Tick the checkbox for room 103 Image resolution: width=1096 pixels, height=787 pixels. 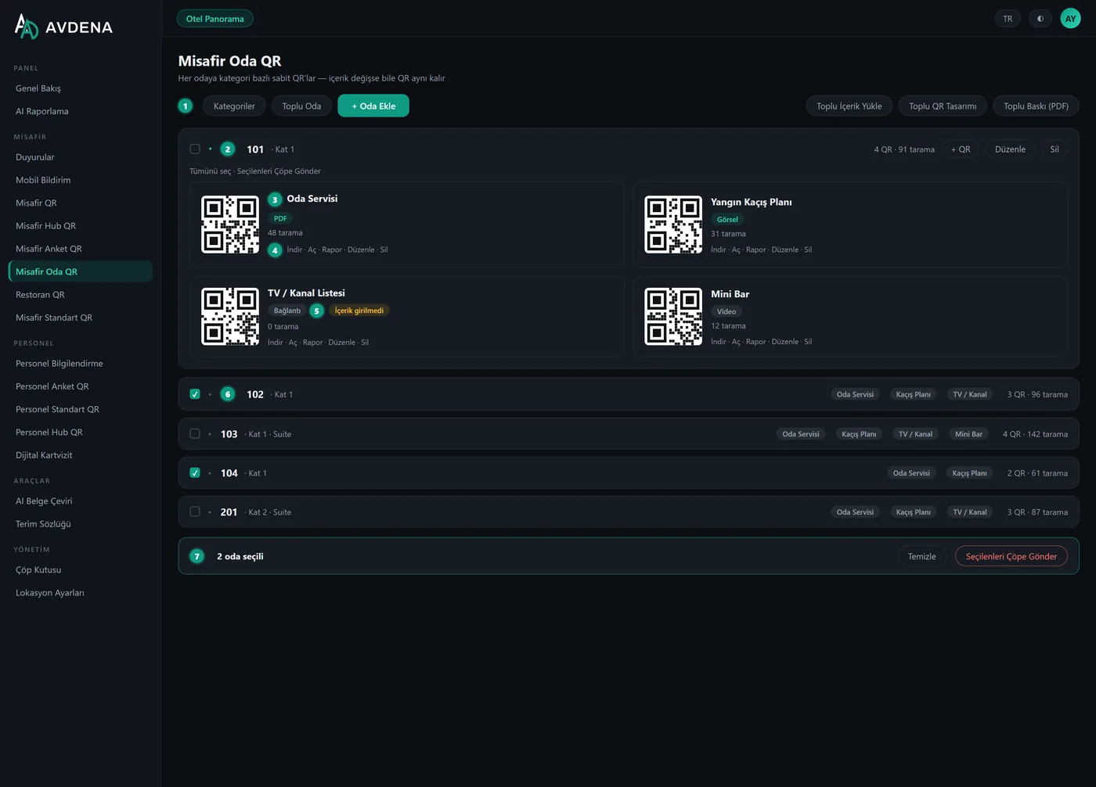pos(195,433)
